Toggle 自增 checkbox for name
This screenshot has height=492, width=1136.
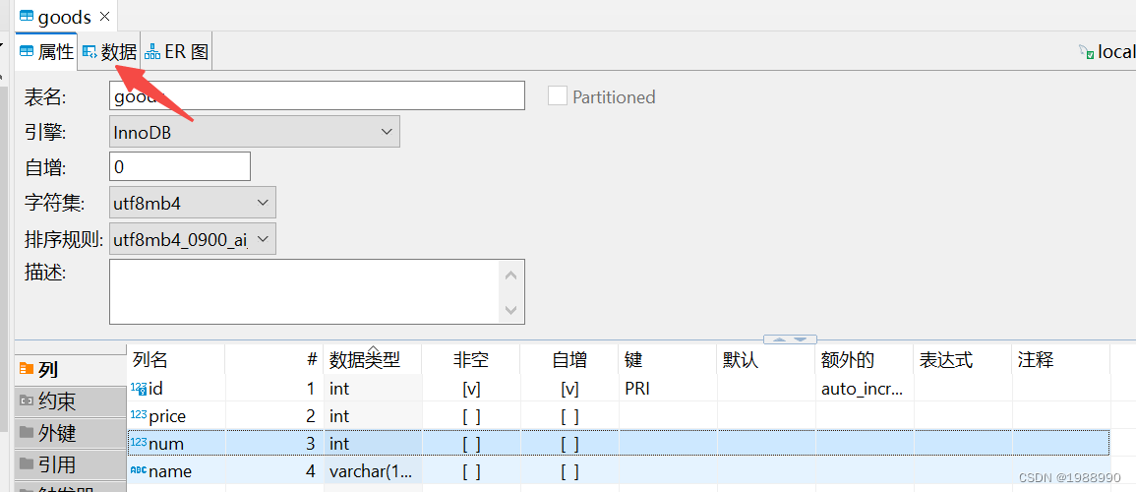pyautogui.click(x=570, y=471)
